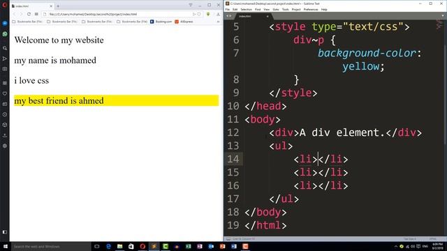
Task: Open the Windows Start menu
Action: pos(5,246)
